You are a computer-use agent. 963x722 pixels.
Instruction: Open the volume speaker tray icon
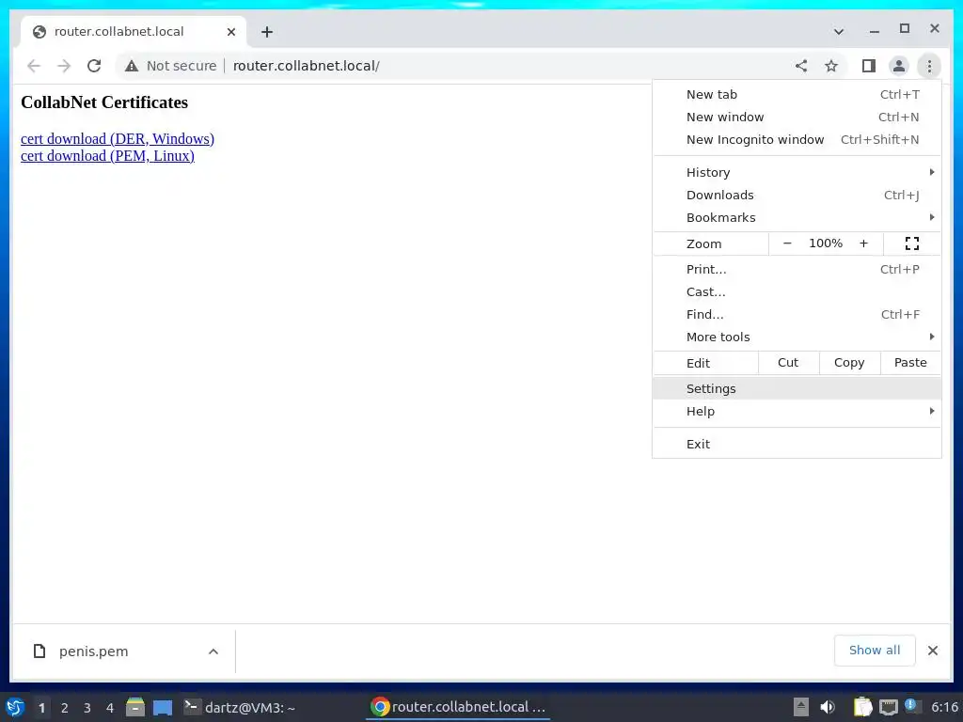(x=828, y=707)
